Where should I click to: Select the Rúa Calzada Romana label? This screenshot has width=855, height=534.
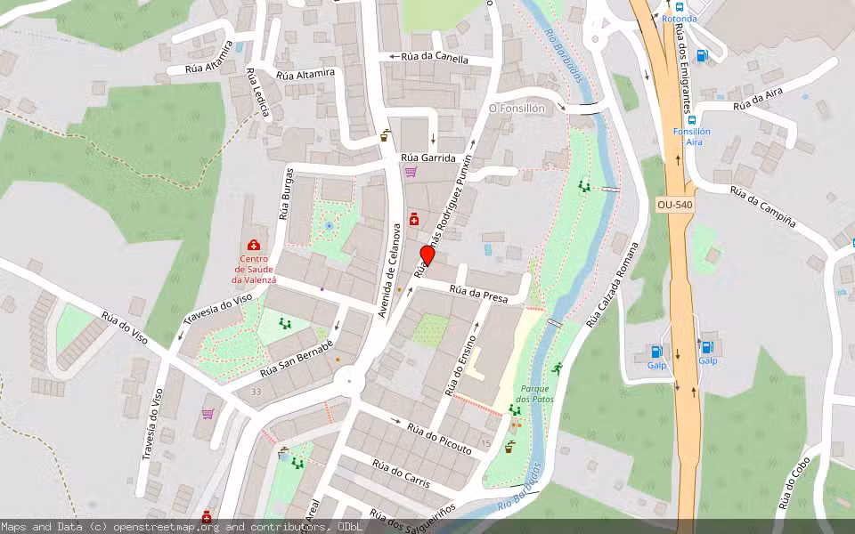[x=613, y=285]
